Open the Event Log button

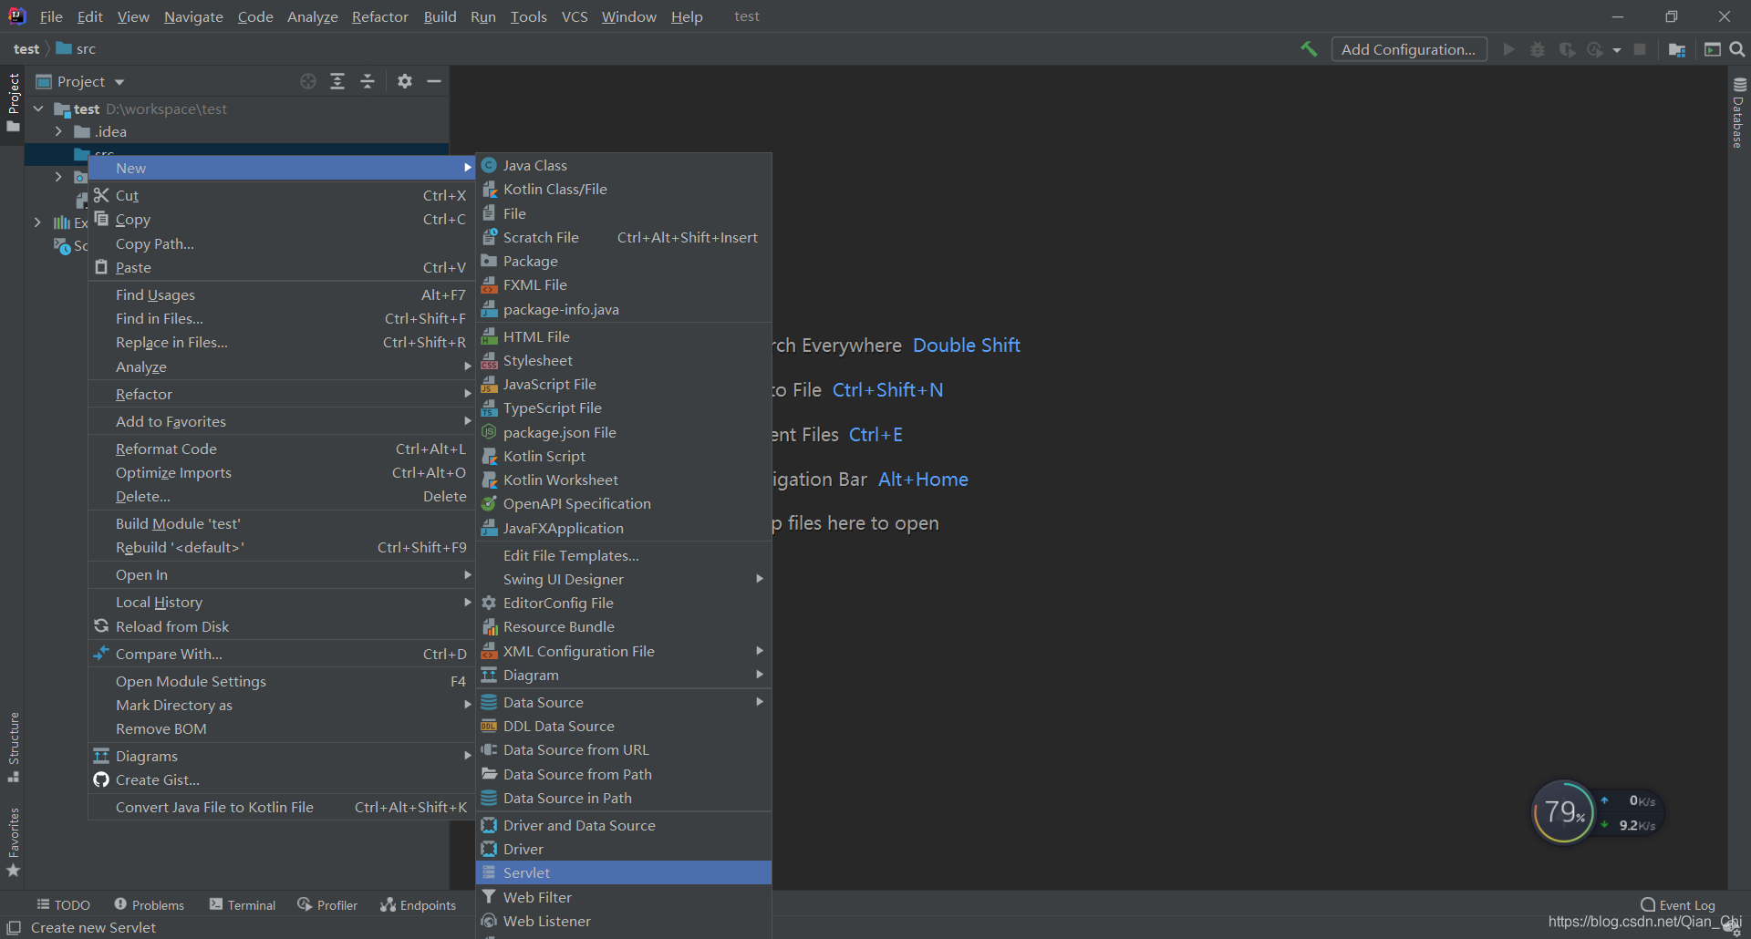(x=1678, y=904)
